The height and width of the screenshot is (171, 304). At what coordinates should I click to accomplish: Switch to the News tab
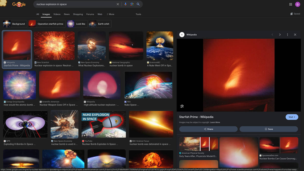click(x=67, y=14)
